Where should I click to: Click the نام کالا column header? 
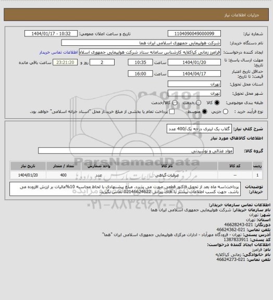[x=167, y=166]
